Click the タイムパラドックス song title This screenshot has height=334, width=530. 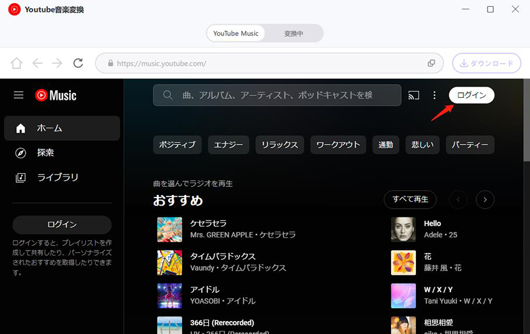223,257
